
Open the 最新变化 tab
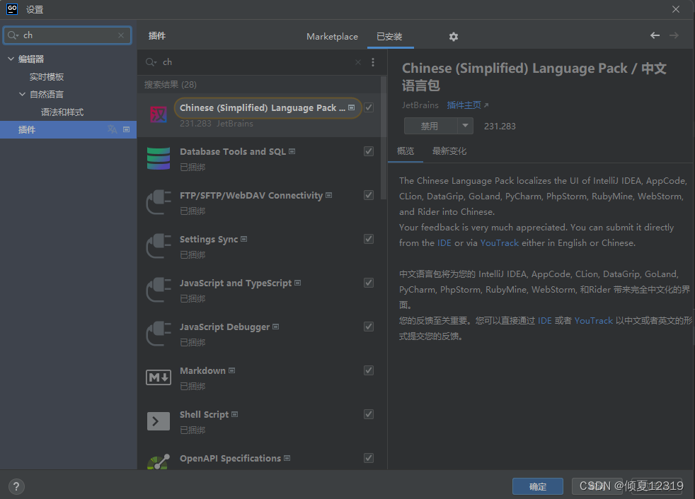pos(449,151)
